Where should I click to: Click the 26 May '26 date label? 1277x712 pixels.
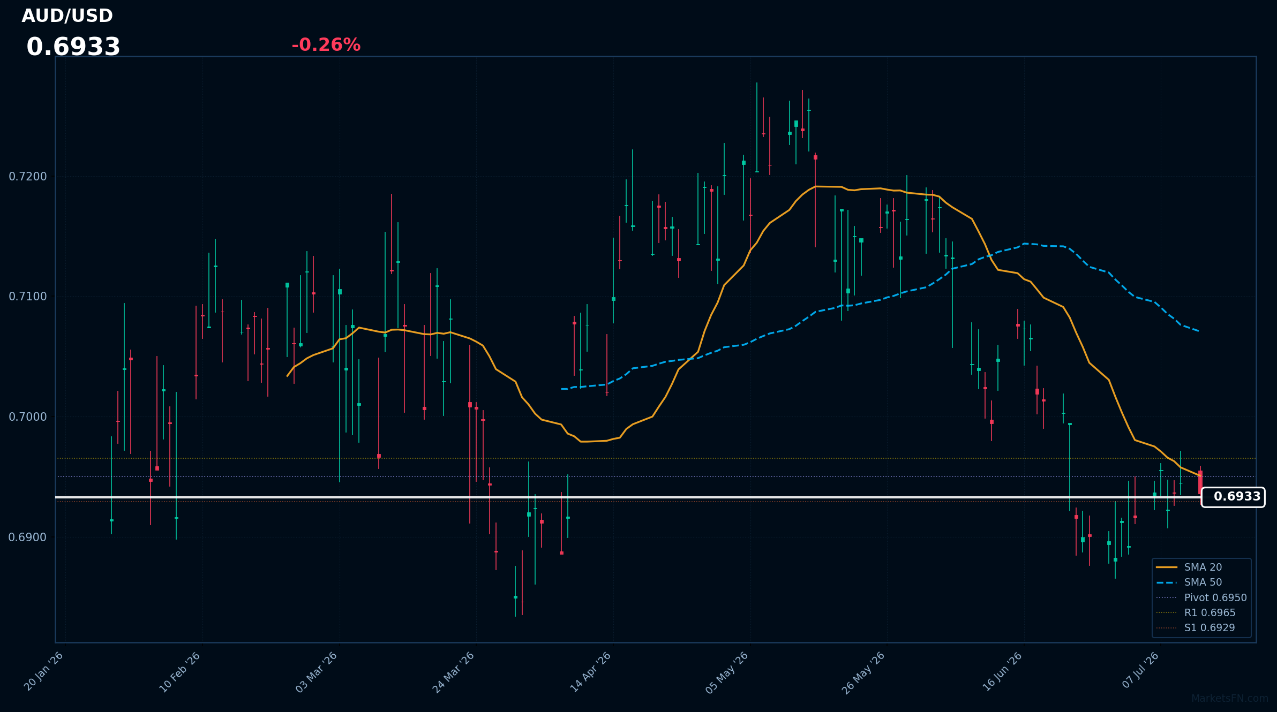tap(864, 672)
